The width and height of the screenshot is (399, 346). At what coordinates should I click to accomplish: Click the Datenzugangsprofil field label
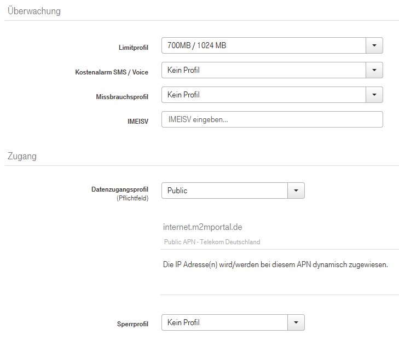119,189
